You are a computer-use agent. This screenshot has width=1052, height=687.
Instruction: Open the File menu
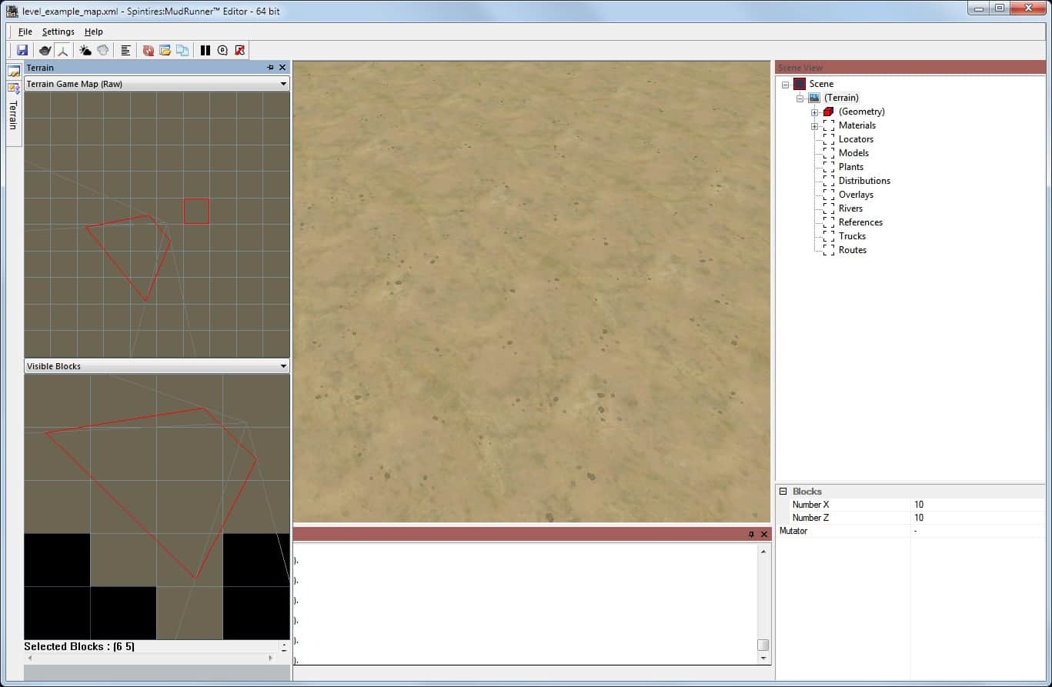pos(25,32)
